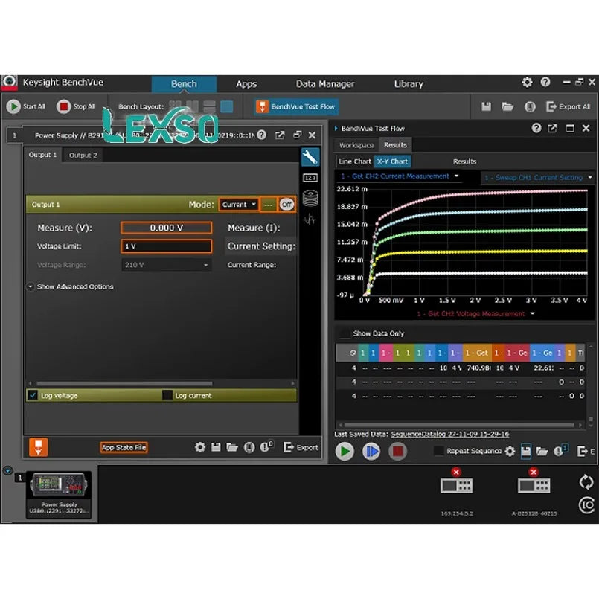This screenshot has height=599, width=599.
Task: Click the top toolbar save disk icon
Action: click(486, 106)
